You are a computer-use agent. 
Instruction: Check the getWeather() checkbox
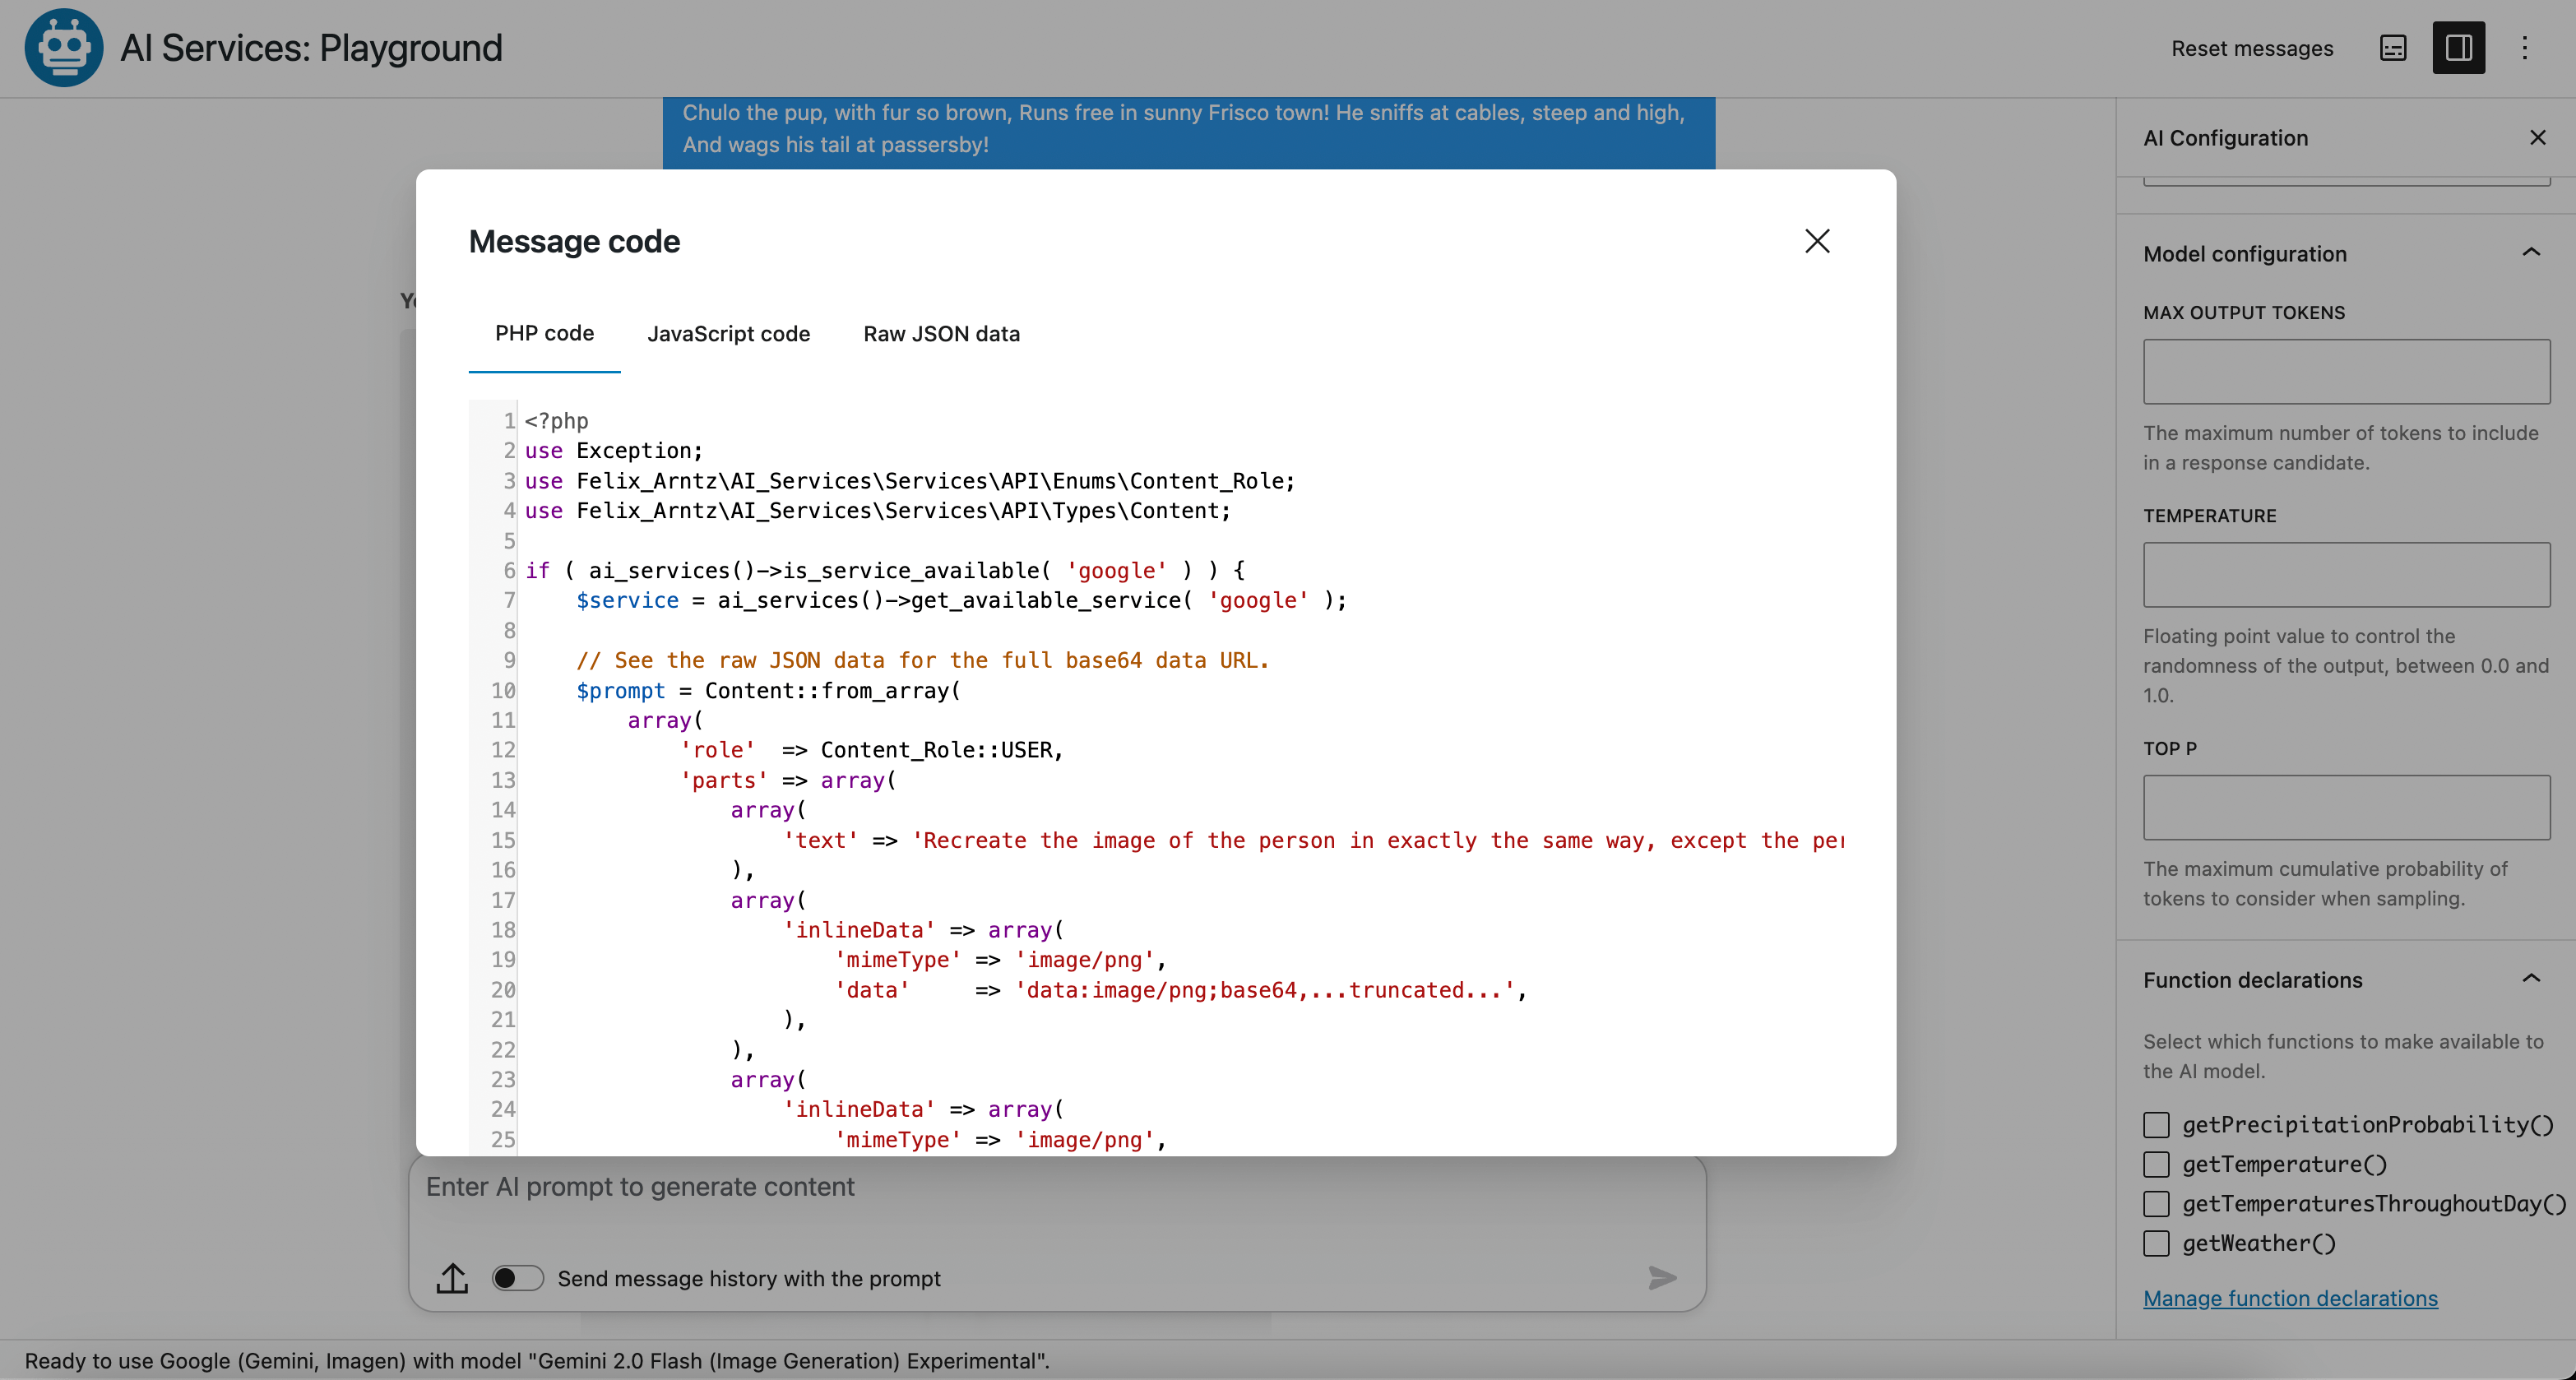pos(2156,1243)
